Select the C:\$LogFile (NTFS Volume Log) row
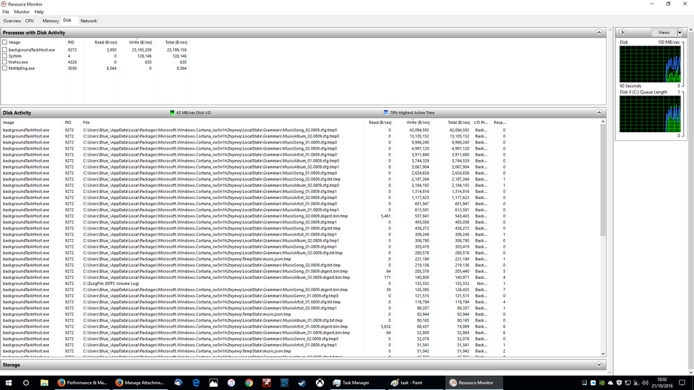Image resolution: width=694 pixels, height=390 pixels. click(255, 284)
